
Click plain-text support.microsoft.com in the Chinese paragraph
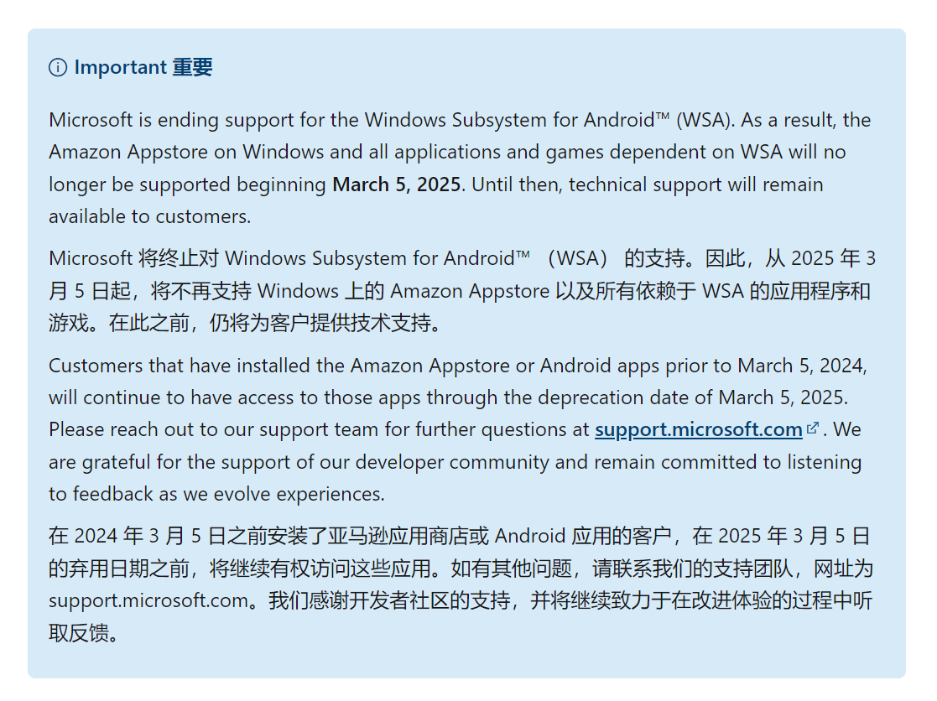click(148, 600)
